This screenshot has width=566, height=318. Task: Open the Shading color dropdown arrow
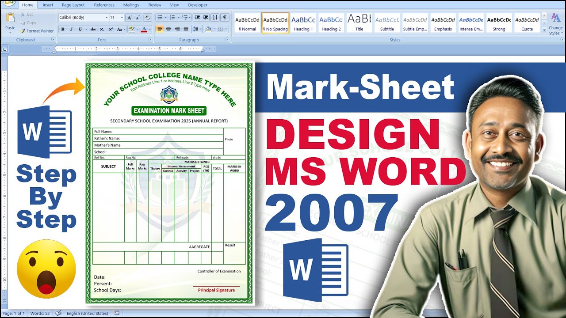coord(214,29)
